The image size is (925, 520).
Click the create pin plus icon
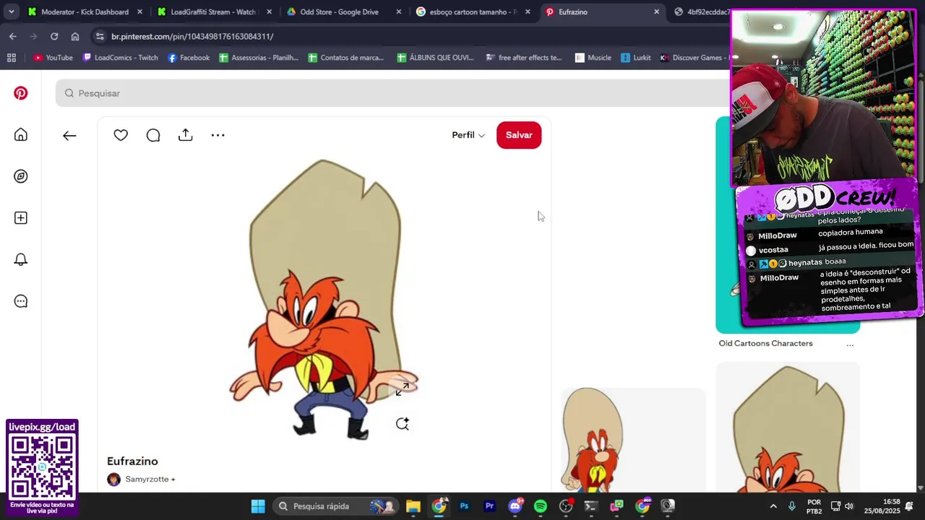click(21, 218)
